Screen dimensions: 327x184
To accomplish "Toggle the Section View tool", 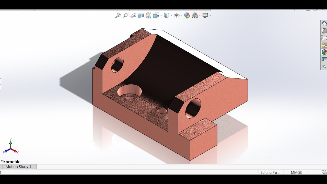I will [x=141, y=16].
